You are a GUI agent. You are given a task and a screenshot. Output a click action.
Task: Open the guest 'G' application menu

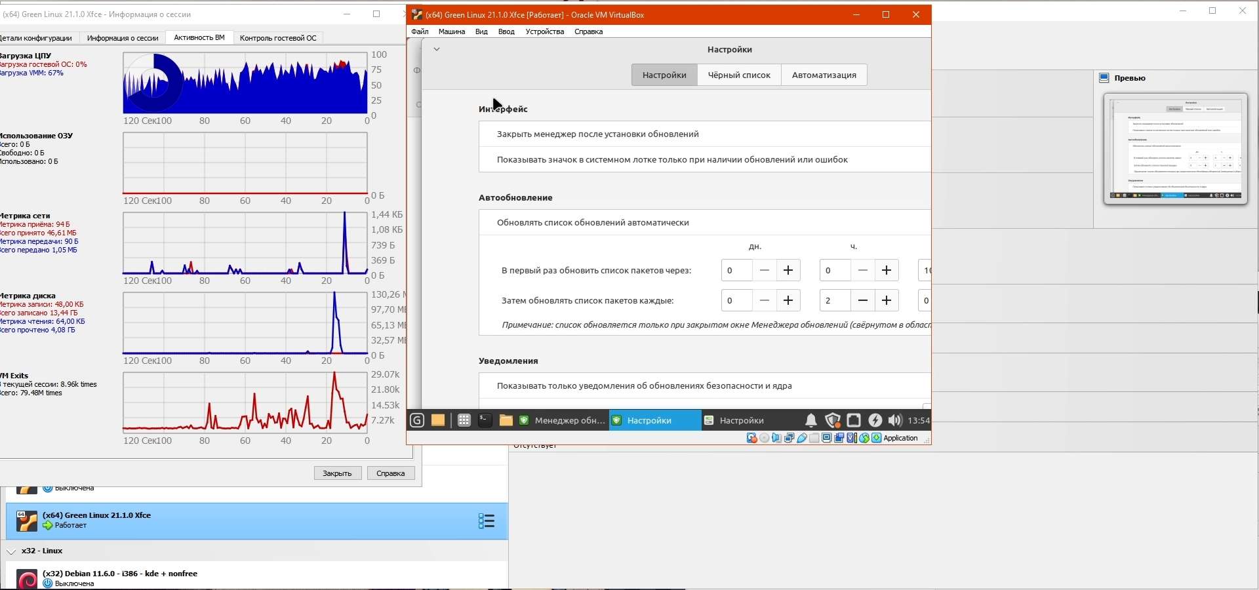tap(417, 421)
